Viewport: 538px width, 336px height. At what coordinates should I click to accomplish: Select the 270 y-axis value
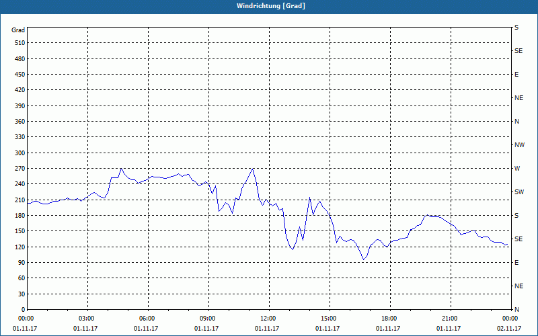(x=20, y=169)
